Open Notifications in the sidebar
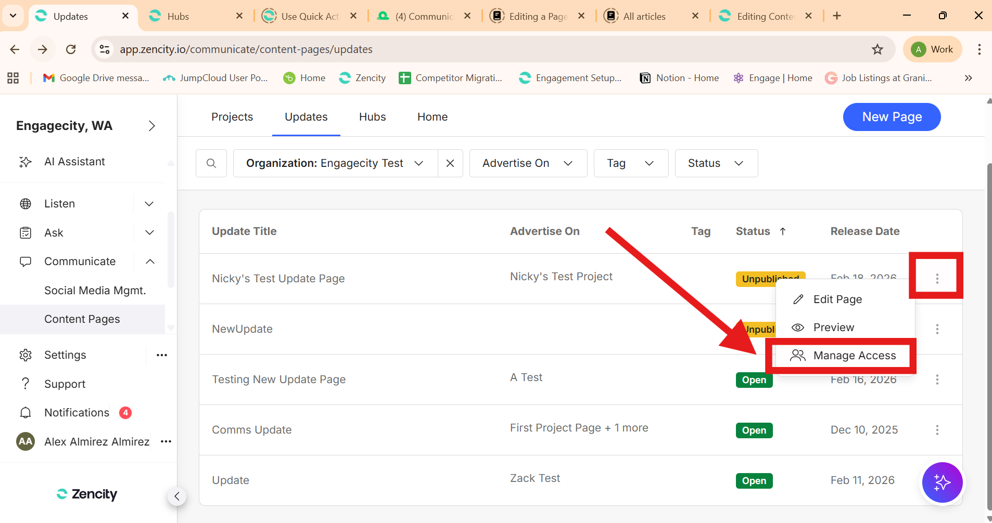This screenshot has height=523, width=992. (77, 413)
